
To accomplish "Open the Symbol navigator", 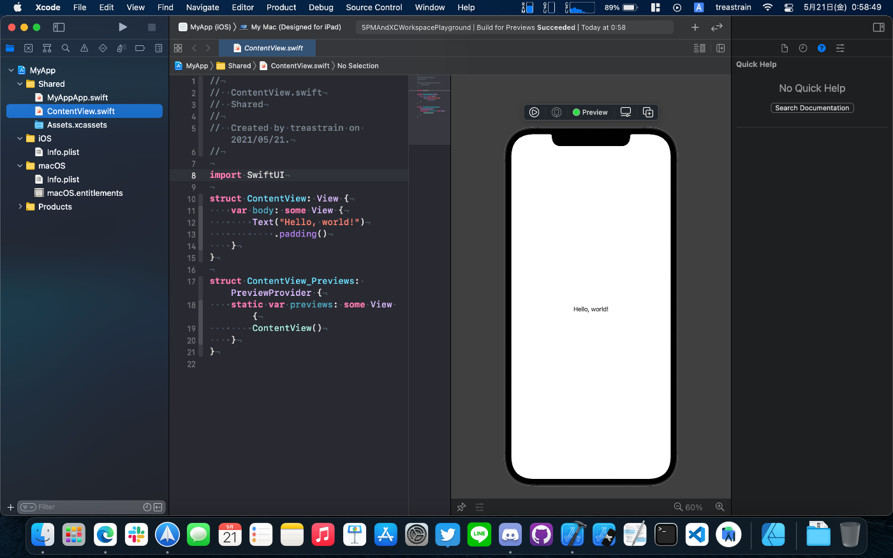I will pyautogui.click(x=47, y=48).
